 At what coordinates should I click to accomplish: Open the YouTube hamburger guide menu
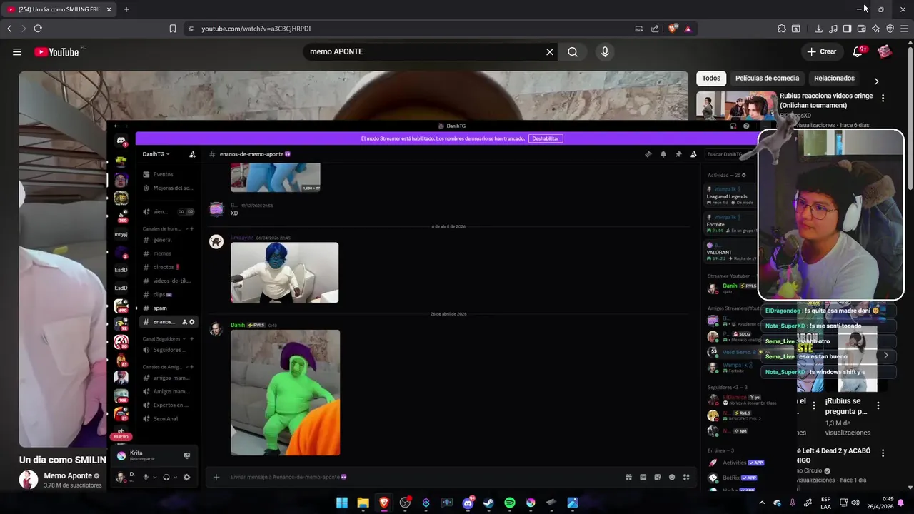click(x=17, y=51)
